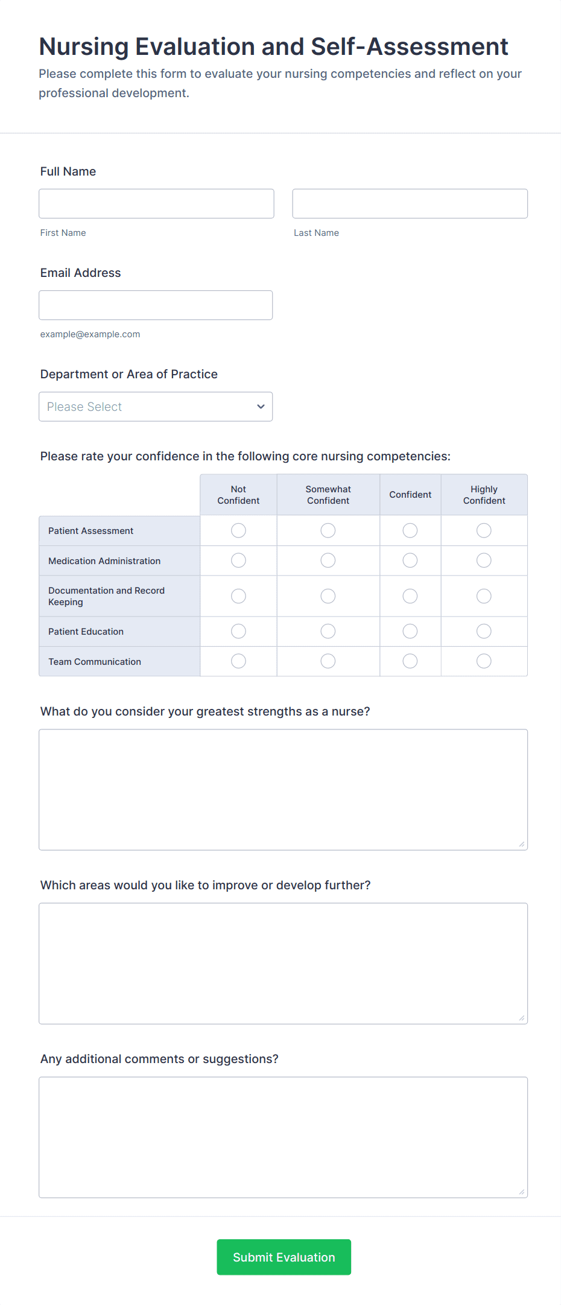The image size is (561, 1305).
Task: Click the Last Name field
Action: tap(410, 203)
